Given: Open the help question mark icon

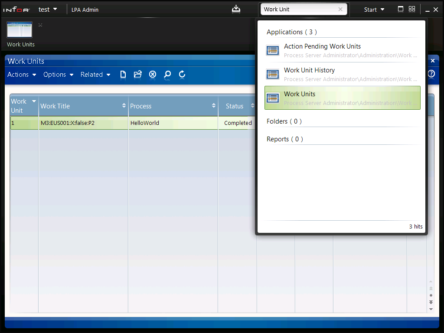Looking at the screenshot, I should pos(431,74).
